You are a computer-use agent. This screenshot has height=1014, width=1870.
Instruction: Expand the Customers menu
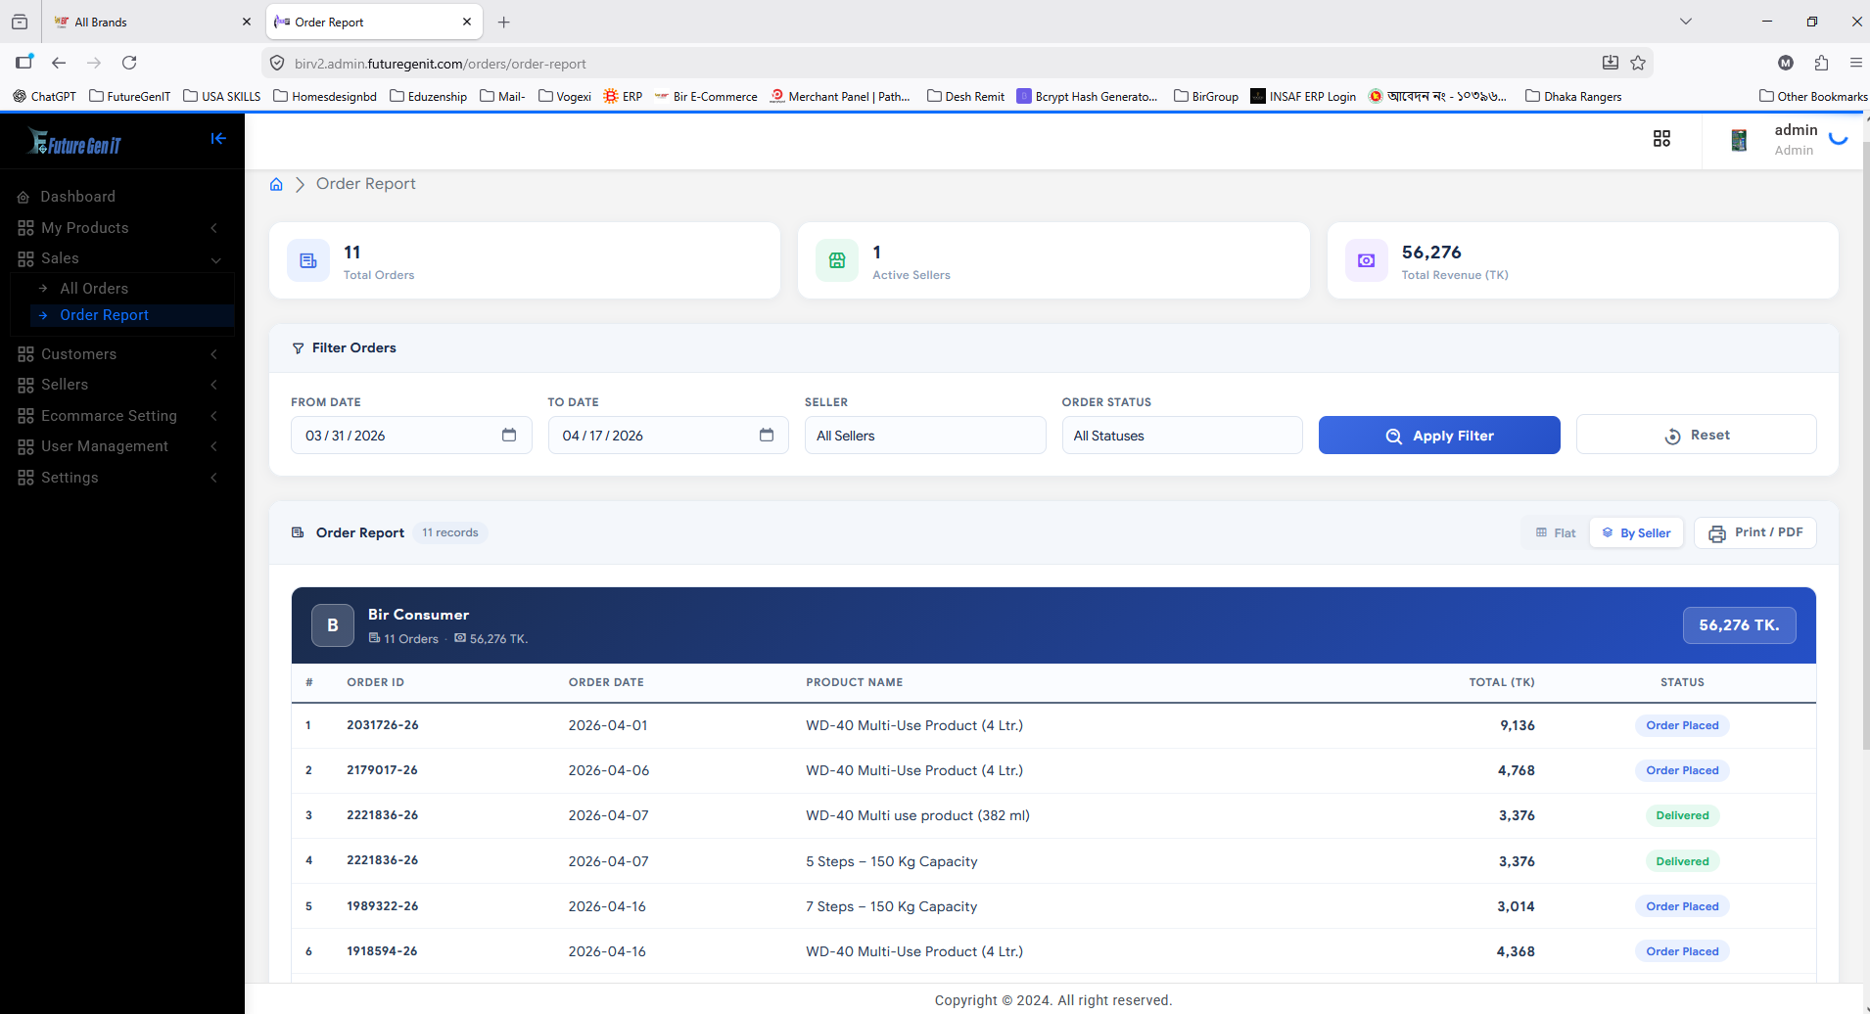tap(117, 354)
